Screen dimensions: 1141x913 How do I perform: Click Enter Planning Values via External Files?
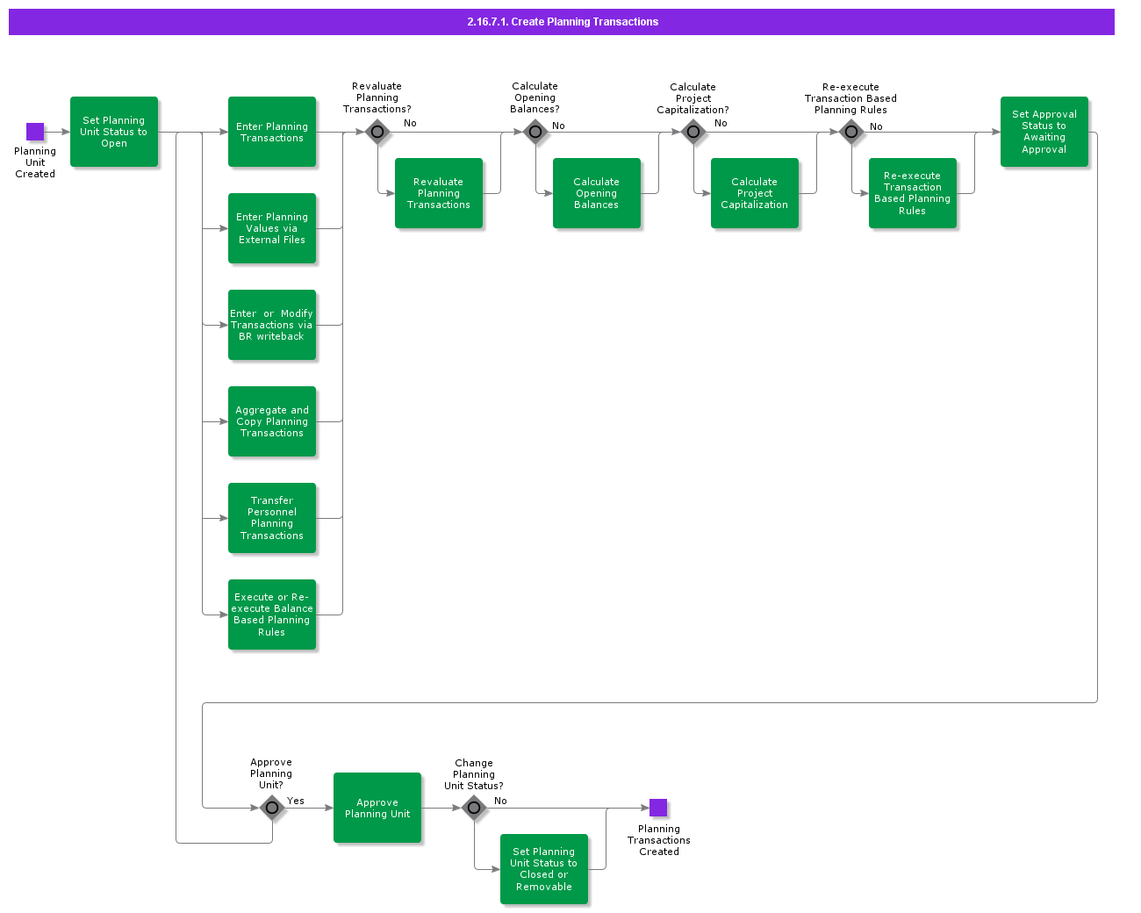coord(272,228)
